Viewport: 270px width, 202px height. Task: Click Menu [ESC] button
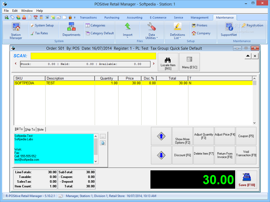coord(189,62)
